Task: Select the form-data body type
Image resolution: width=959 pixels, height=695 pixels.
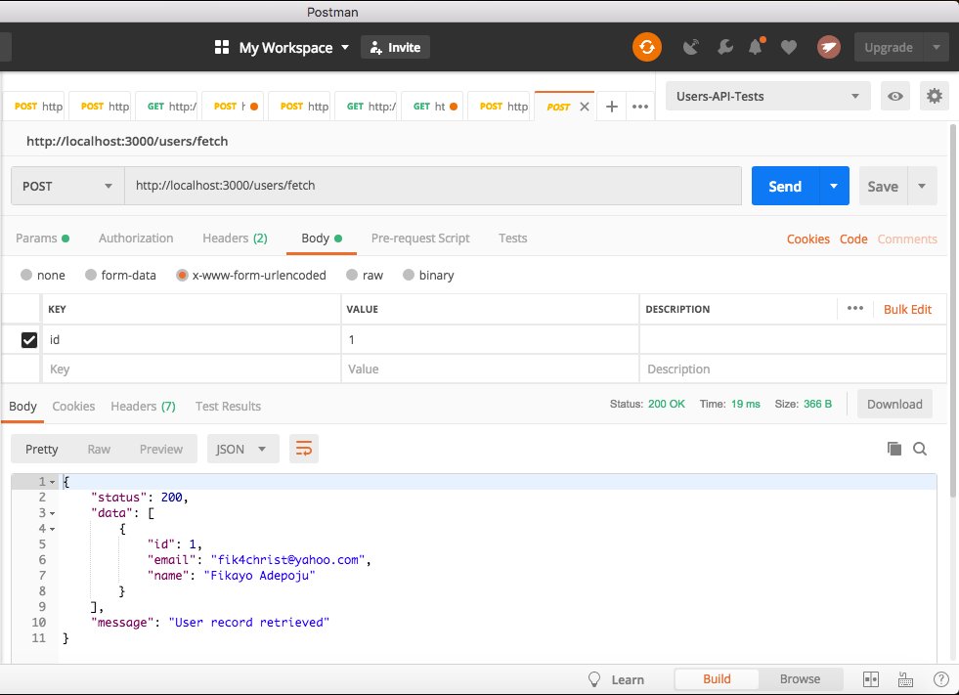Action: [91, 275]
